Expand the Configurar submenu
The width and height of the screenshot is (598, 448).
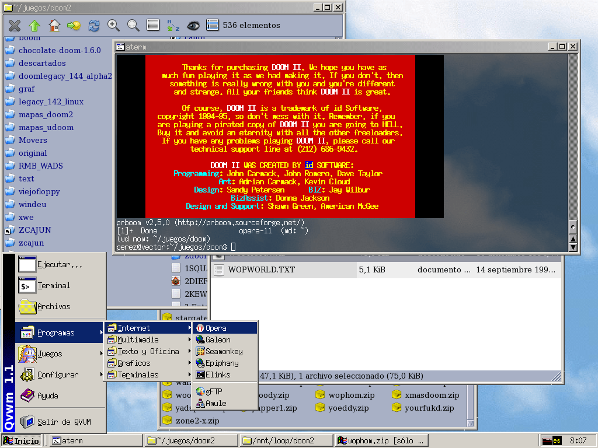pos(60,374)
